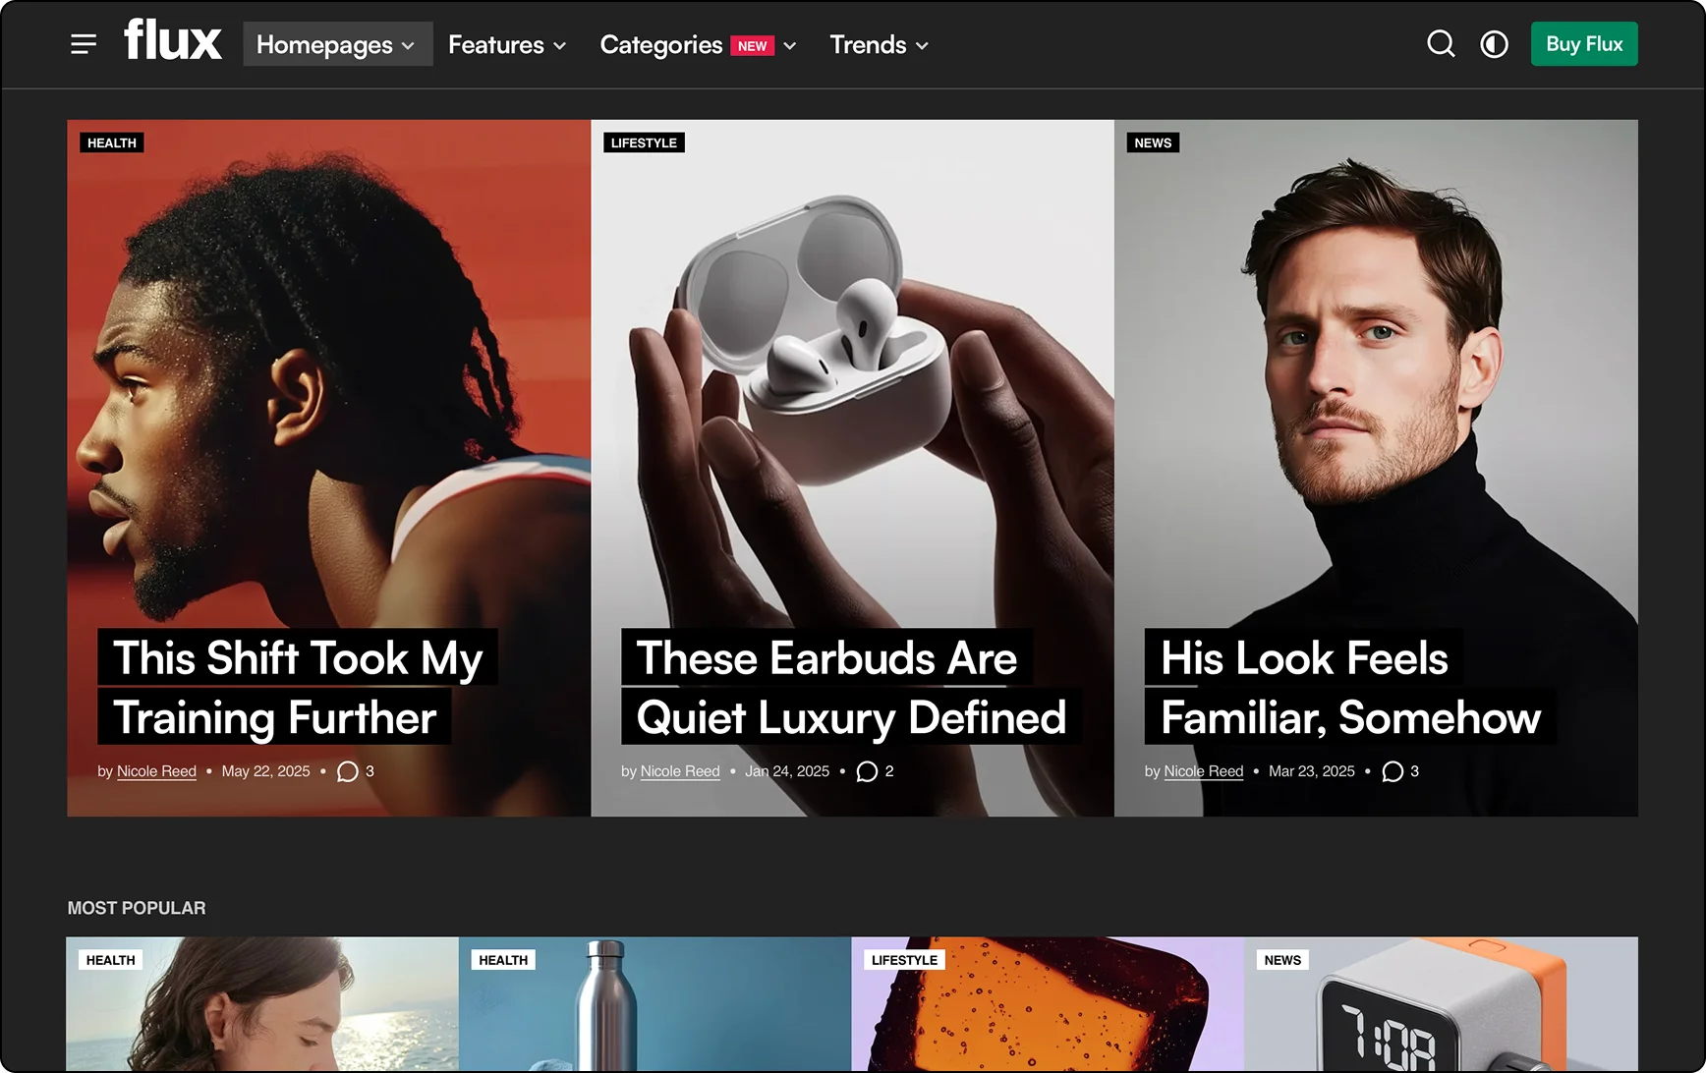Expand the Features dropdown menu
Screen dimensions: 1706x1073
tap(507, 44)
